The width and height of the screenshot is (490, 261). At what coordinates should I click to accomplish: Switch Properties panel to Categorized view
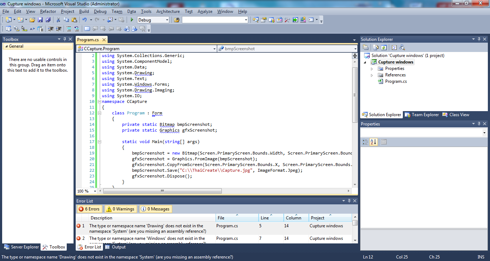point(366,142)
